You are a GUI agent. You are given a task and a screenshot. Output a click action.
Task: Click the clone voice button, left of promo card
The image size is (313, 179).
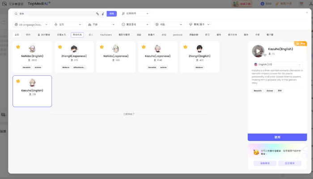pyautogui.click(x=265, y=163)
